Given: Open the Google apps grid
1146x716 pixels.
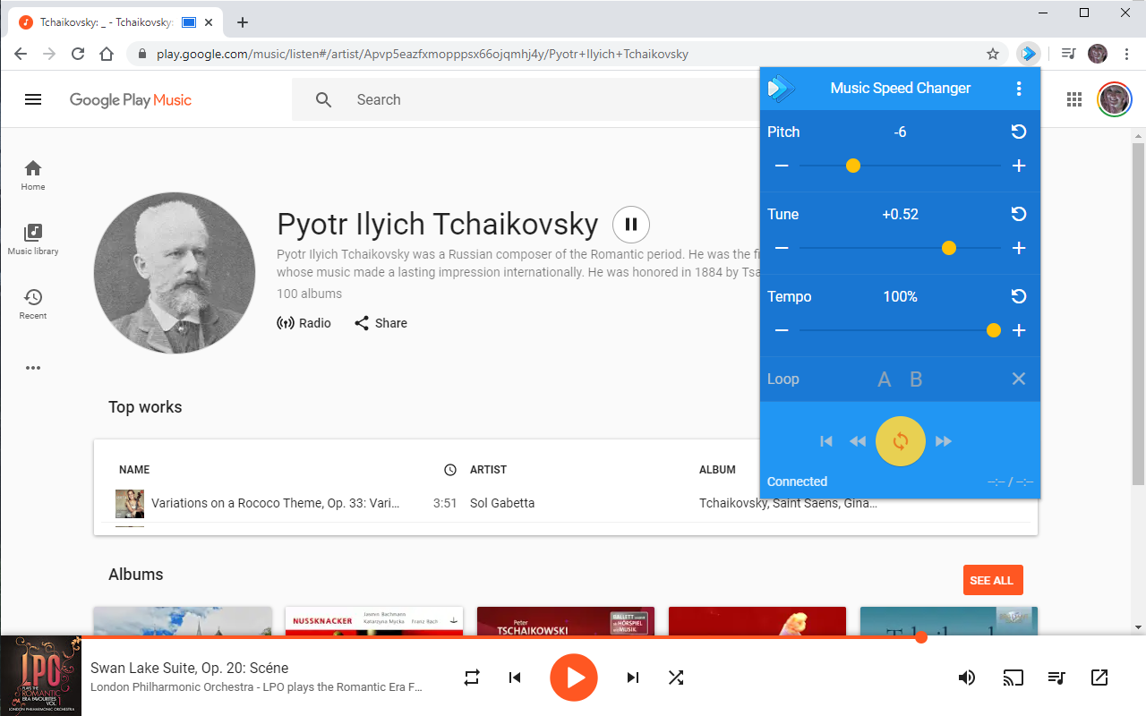Looking at the screenshot, I should pos(1074,99).
